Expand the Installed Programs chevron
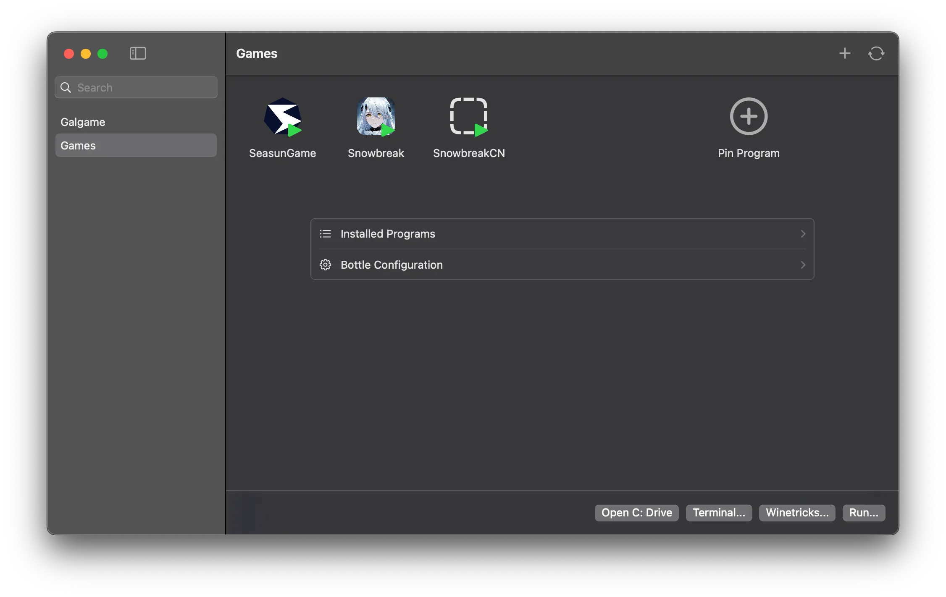Screen dimensions: 946x597 pos(803,234)
